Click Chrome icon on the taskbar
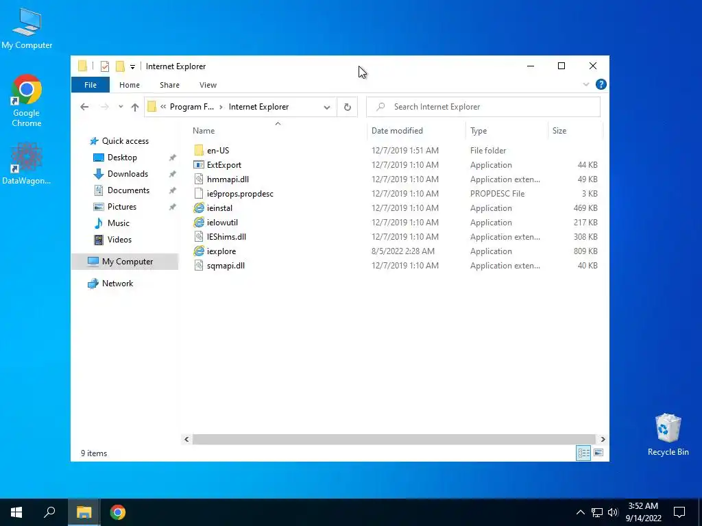This screenshot has height=526, width=702. 118,512
